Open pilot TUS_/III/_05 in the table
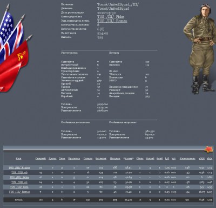Viewport: 216px width, 208px height. [x=19, y=182]
